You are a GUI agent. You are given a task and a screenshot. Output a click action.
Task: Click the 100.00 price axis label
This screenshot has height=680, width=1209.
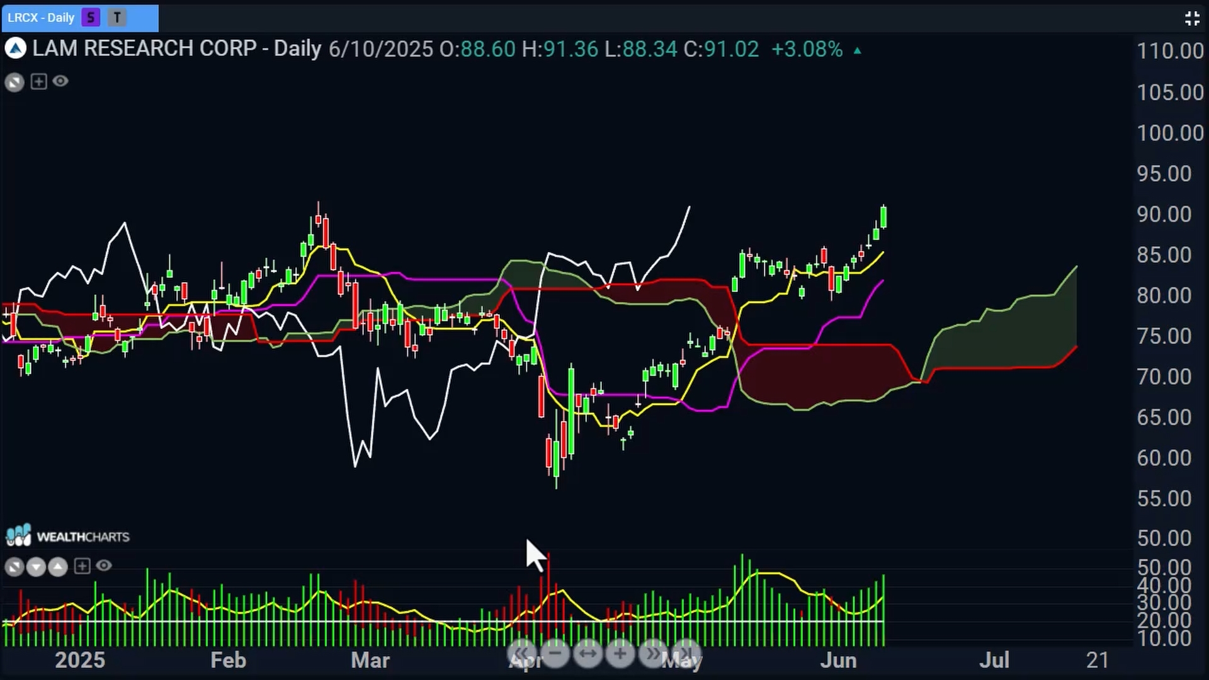(x=1170, y=133)
